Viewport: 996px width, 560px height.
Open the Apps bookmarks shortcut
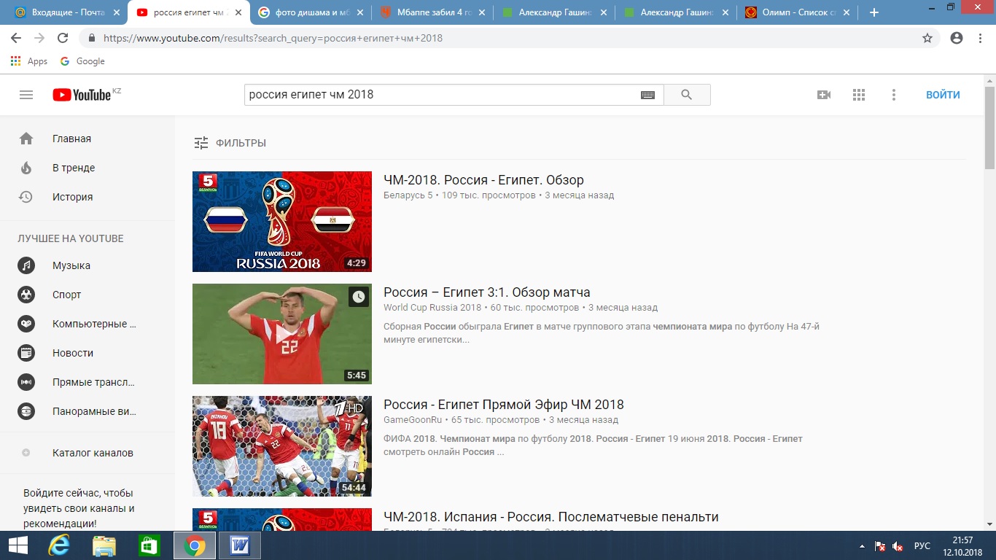[29, 61]
